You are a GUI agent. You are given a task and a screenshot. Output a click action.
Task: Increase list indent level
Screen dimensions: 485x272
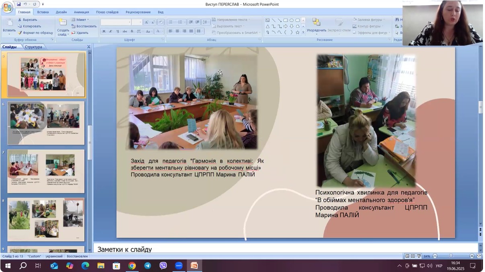point(197,22)
